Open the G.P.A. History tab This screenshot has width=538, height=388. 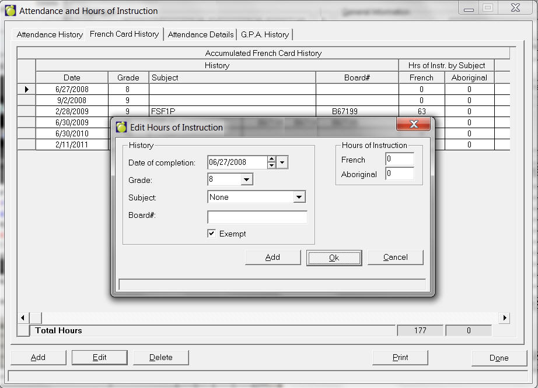click(x=264, y=34)
